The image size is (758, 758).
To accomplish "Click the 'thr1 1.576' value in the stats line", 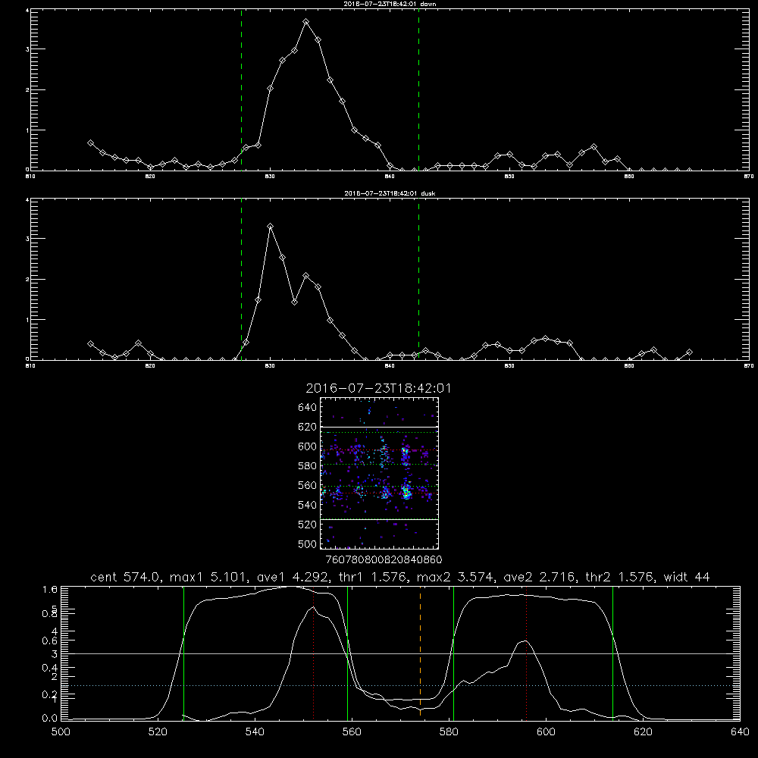I will click(x=371, y=577).
